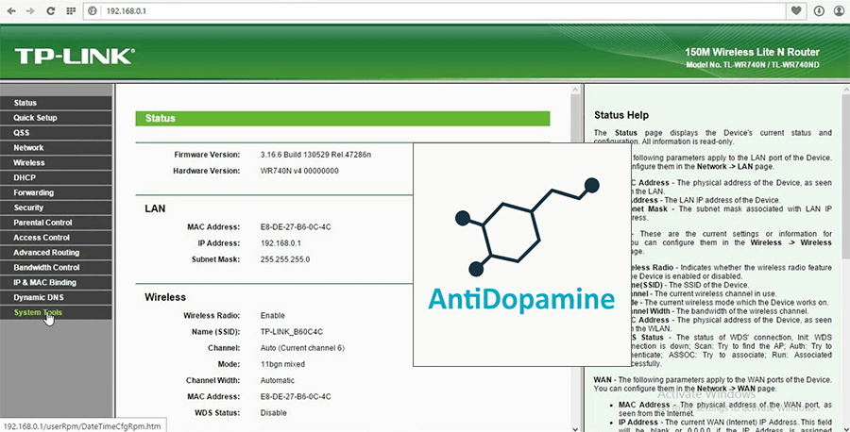850x432 pixels.
Task: Click the Wireless section heading
Action: click(165, 298)
